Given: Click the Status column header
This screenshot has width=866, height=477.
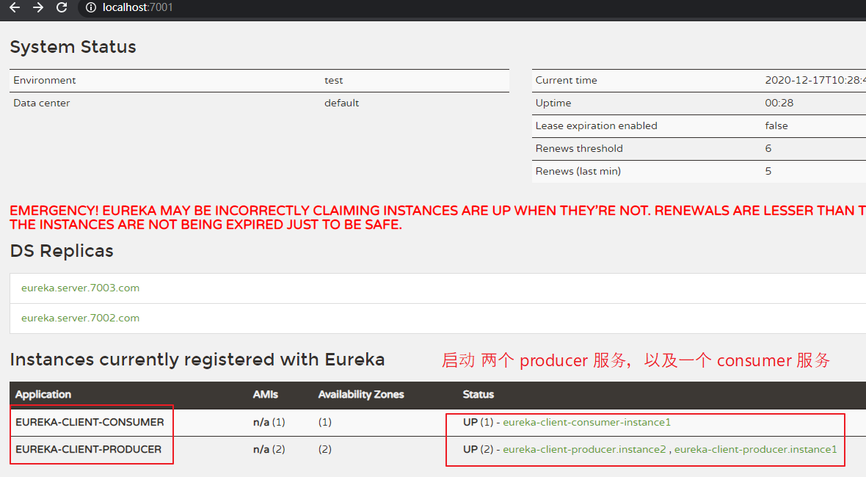Looking at the screenshot, I should point(479,394).
